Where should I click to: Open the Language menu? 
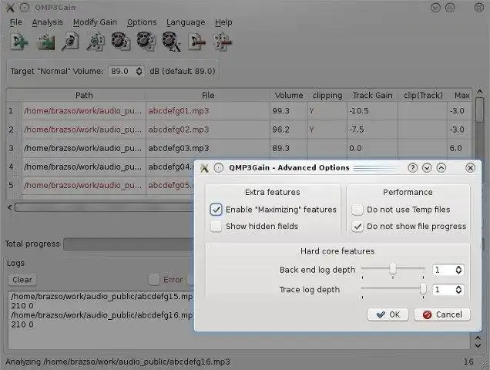186,22
